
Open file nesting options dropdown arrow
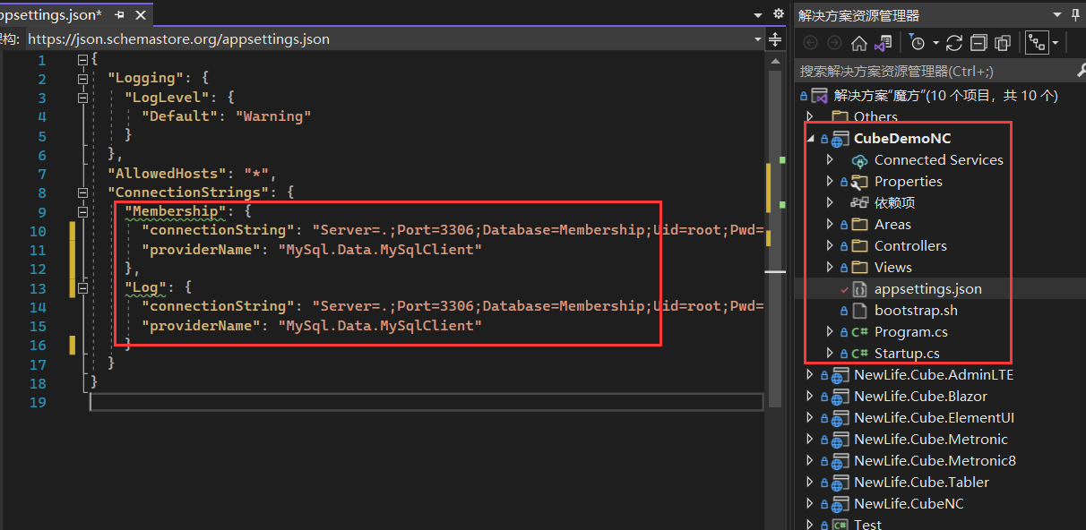[x=1056, y=43]
